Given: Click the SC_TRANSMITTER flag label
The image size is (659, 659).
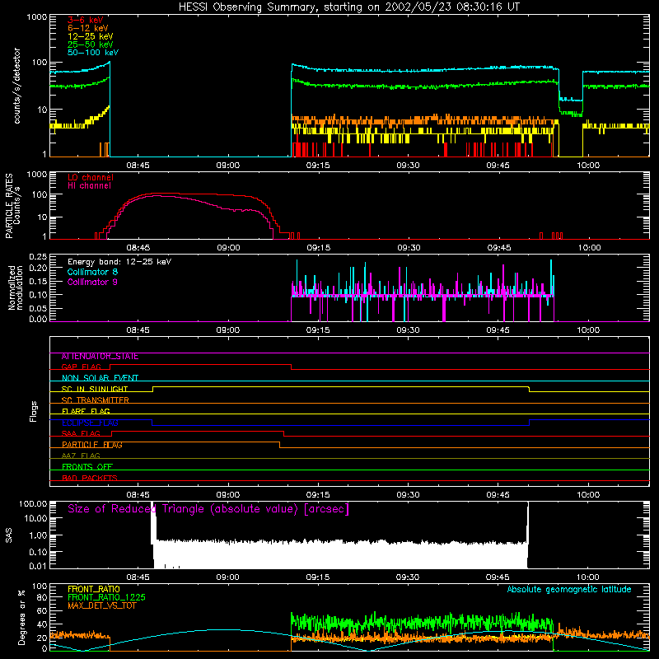Looking at the screenshot, I should coord(96,400).
